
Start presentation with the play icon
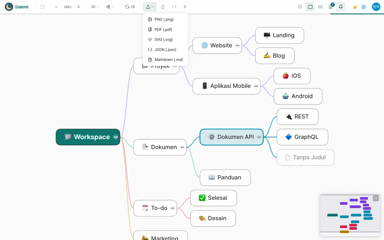[x=185, y=7]
